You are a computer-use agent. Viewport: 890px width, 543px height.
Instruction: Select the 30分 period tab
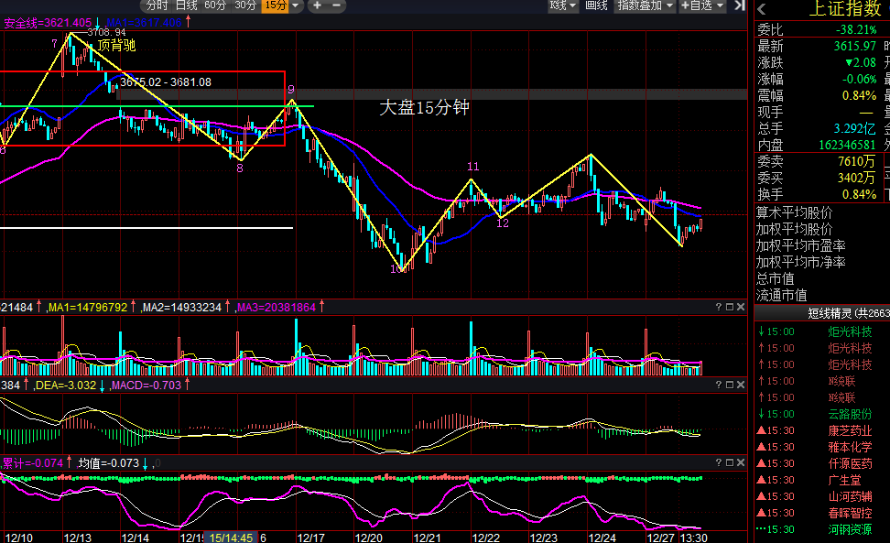tap(245, 5)
